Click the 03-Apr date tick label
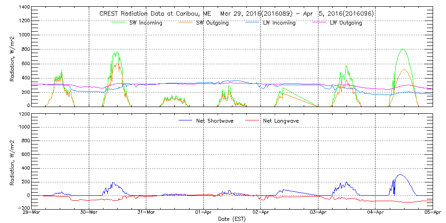 [318, 213]
